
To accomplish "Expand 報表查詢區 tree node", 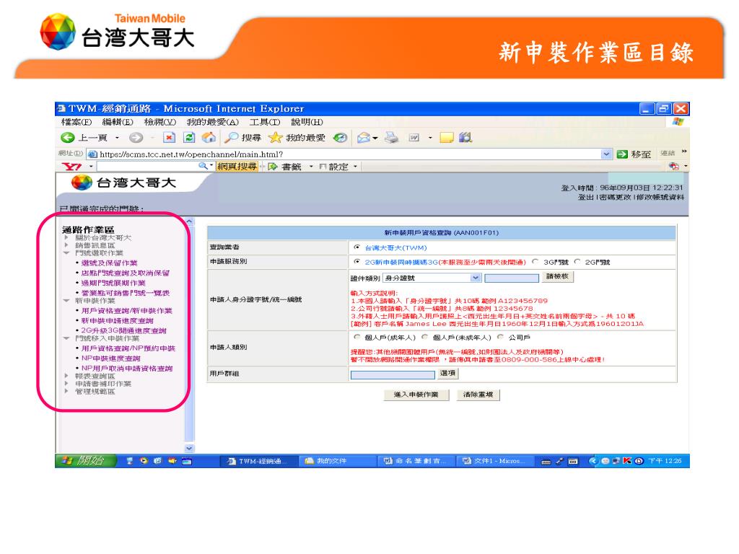I will pos(66,376).
